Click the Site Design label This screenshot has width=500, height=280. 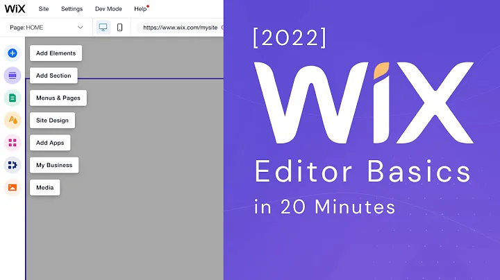52,121
